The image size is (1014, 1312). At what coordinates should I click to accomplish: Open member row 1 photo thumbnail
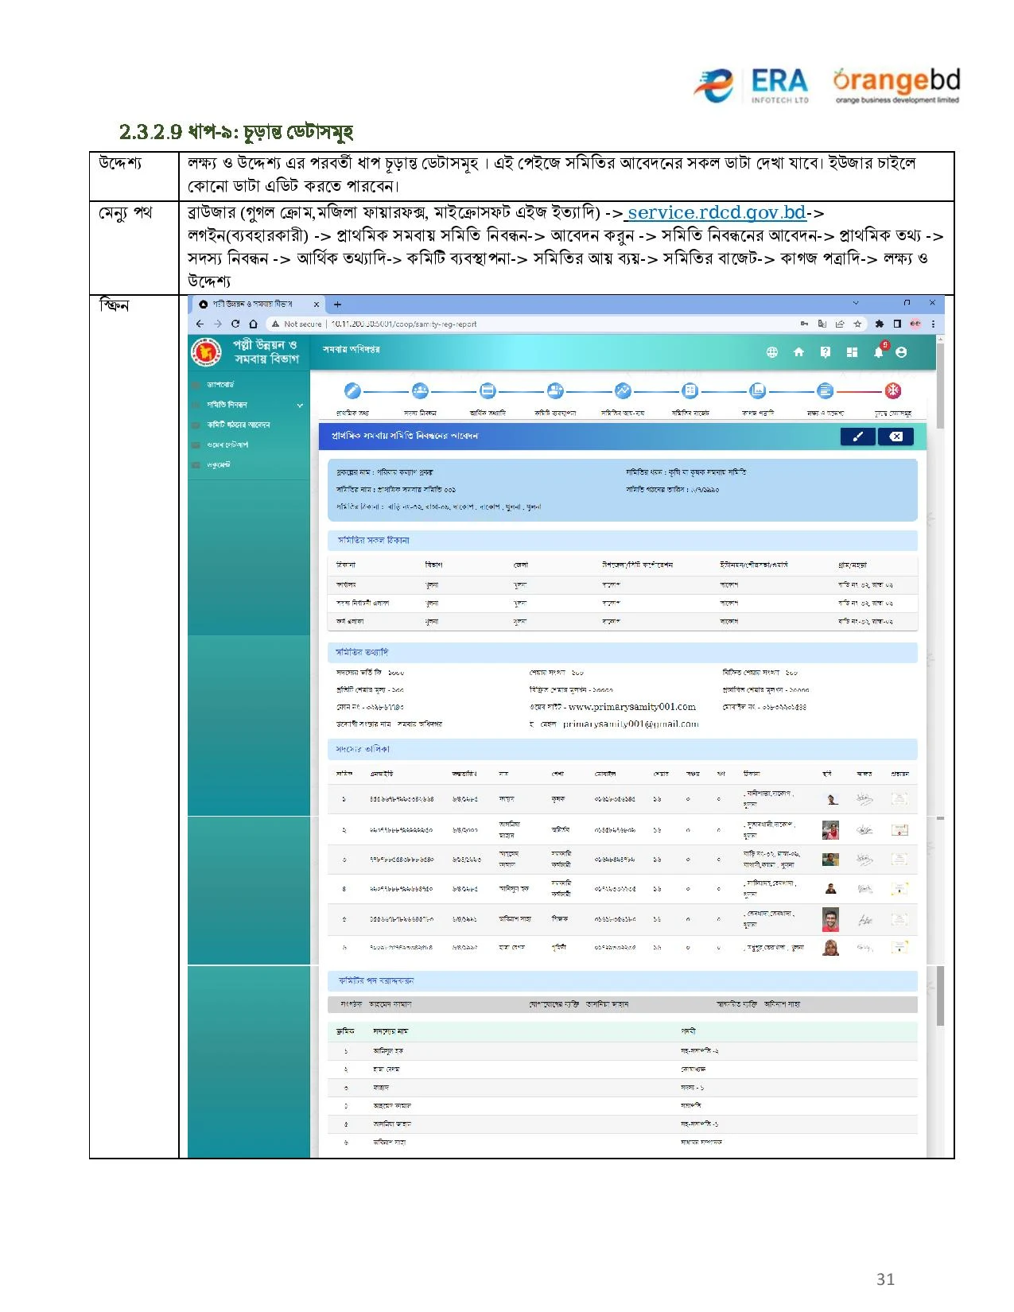pos(831,799)
